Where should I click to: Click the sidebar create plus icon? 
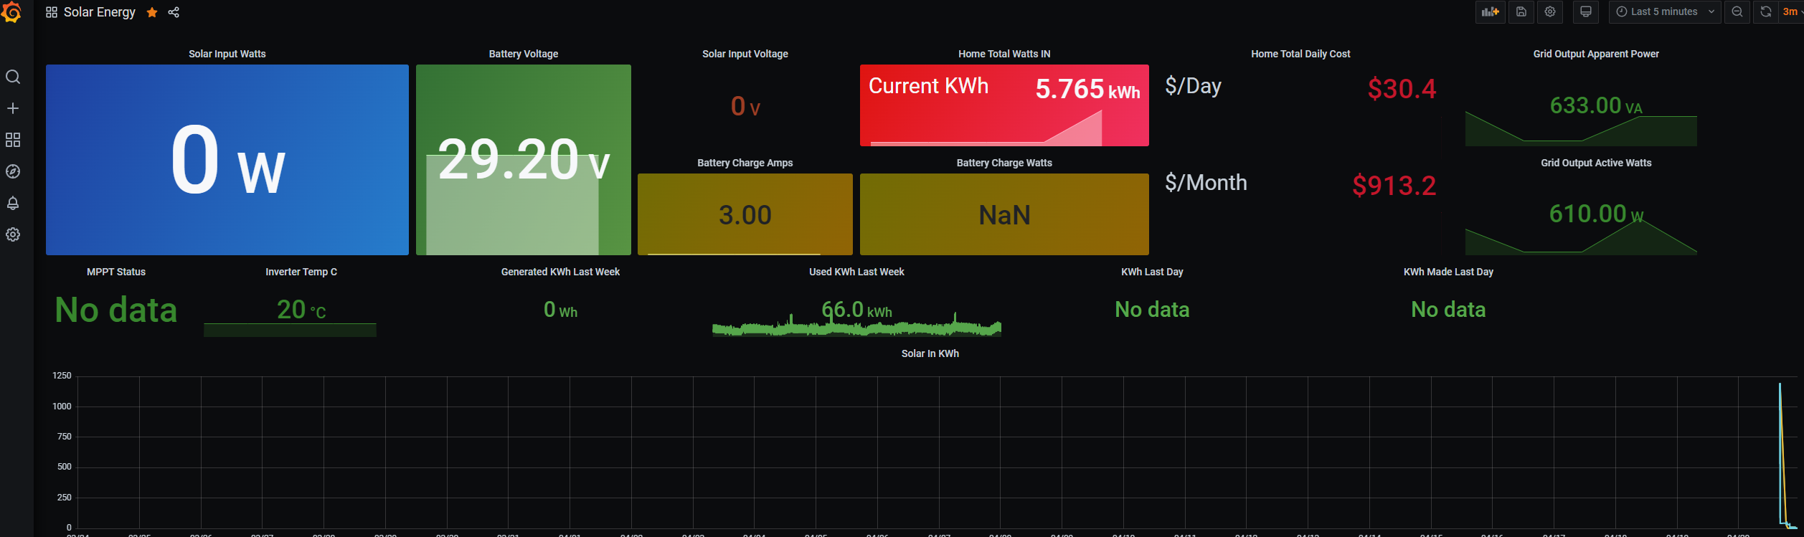pos(13,108)
